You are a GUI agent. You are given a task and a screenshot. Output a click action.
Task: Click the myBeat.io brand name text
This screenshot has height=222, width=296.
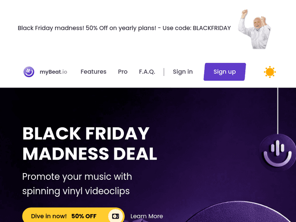[x=53, y=72]
